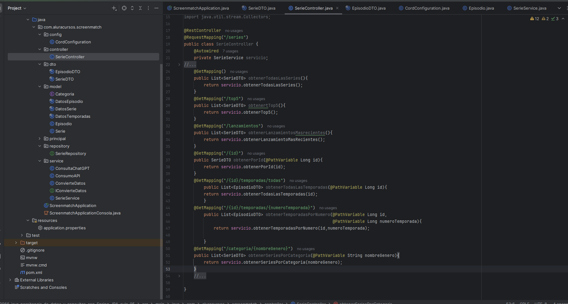Open CordConfiguration class in tree
Screen dimensions: 568x304
pyautogui.click(x=73, y=42)
